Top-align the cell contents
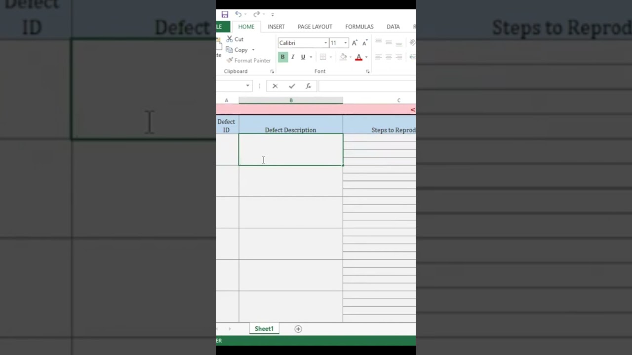The height and width of the screenshot is (355, 632). pyautogui.click(x=378, y=43)
